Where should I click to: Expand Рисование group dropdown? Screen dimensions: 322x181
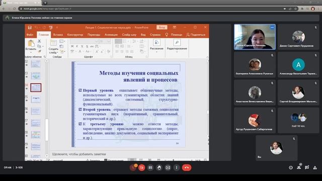click(156, 52)
